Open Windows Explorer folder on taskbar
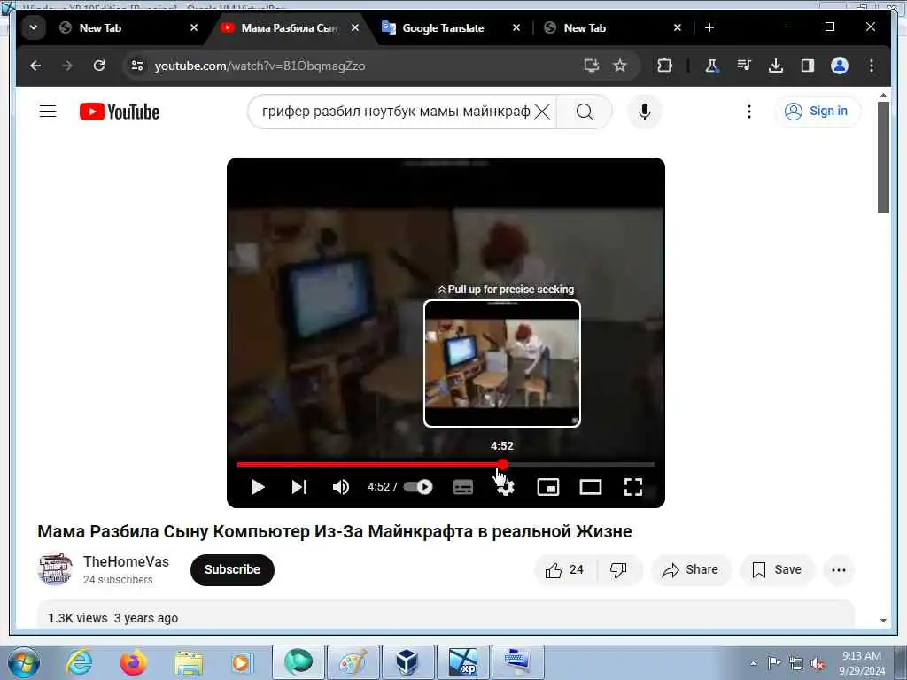The image size is (907, 680). pyautogui.click(x=188, y=662)
